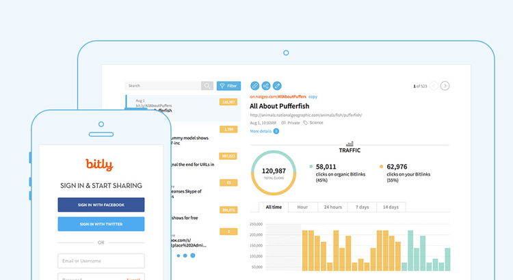Switch to the Hour tab

[x=302, y=207]
